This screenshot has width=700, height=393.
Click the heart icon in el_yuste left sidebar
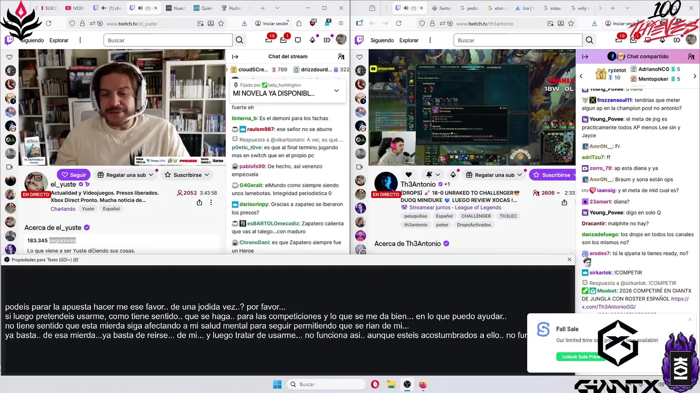pyautogui.click(x=9, y=57)
